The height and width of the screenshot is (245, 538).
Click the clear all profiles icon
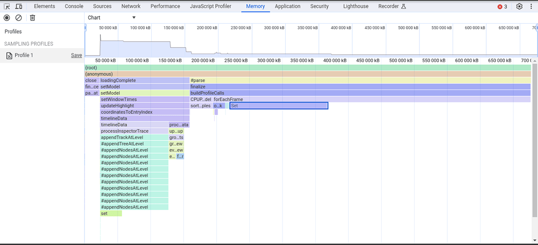click(19, 18)
